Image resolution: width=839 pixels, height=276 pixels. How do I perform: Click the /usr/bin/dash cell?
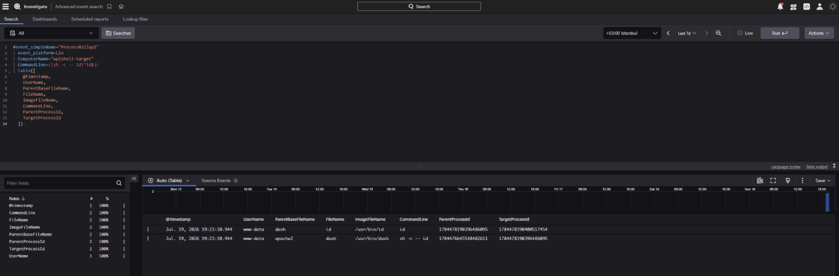click(372, 239)
